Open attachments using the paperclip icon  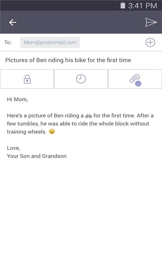coord(135,79)
